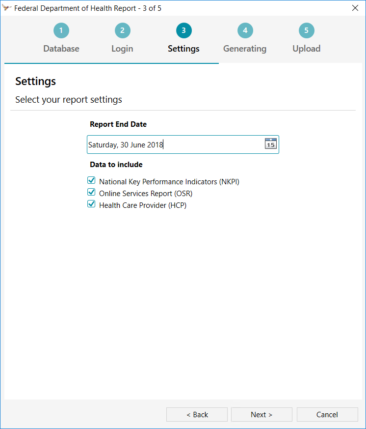Click the Health Care Provider label text
This screenshot has height=429, width=366.
click(x=143, y=205)
